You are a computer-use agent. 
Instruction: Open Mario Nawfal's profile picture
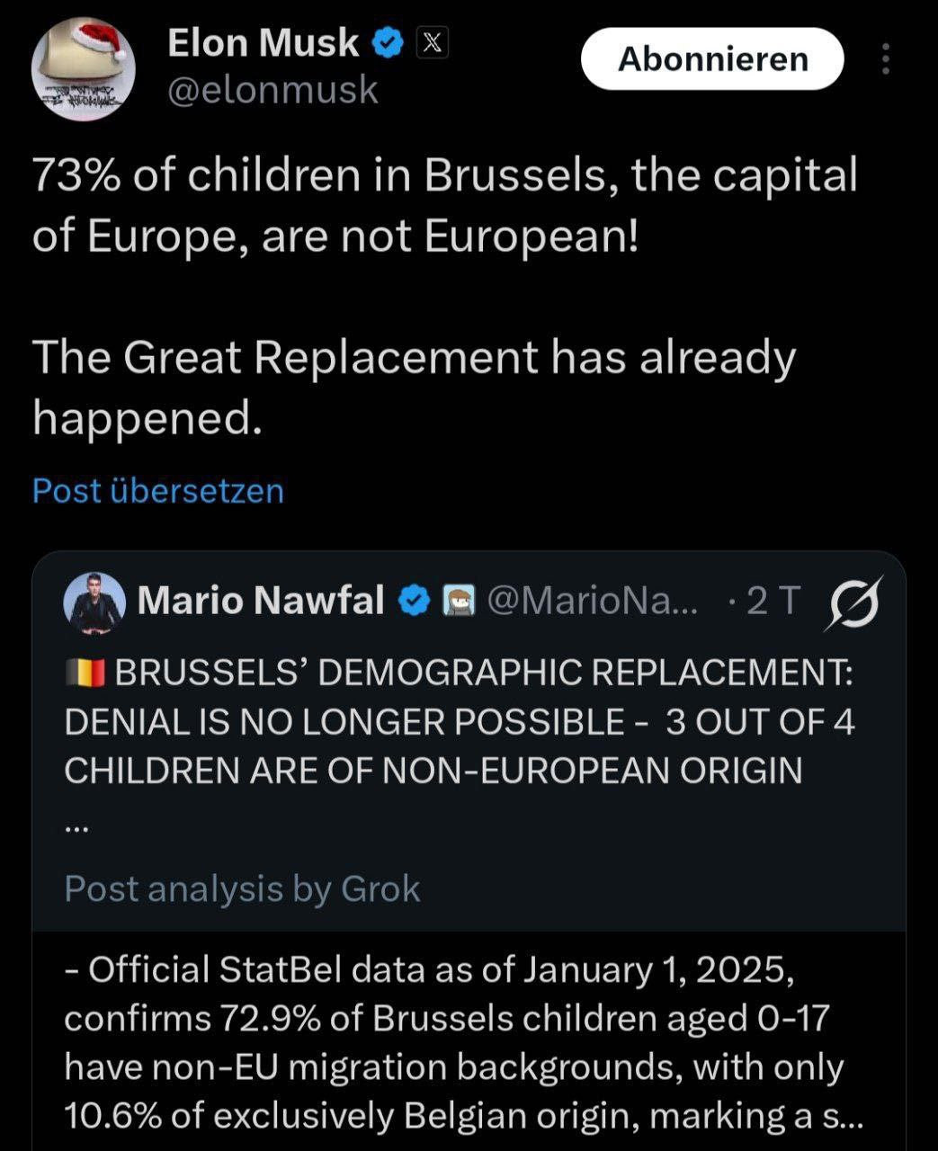pyautogui.click(x=94, y=602)
